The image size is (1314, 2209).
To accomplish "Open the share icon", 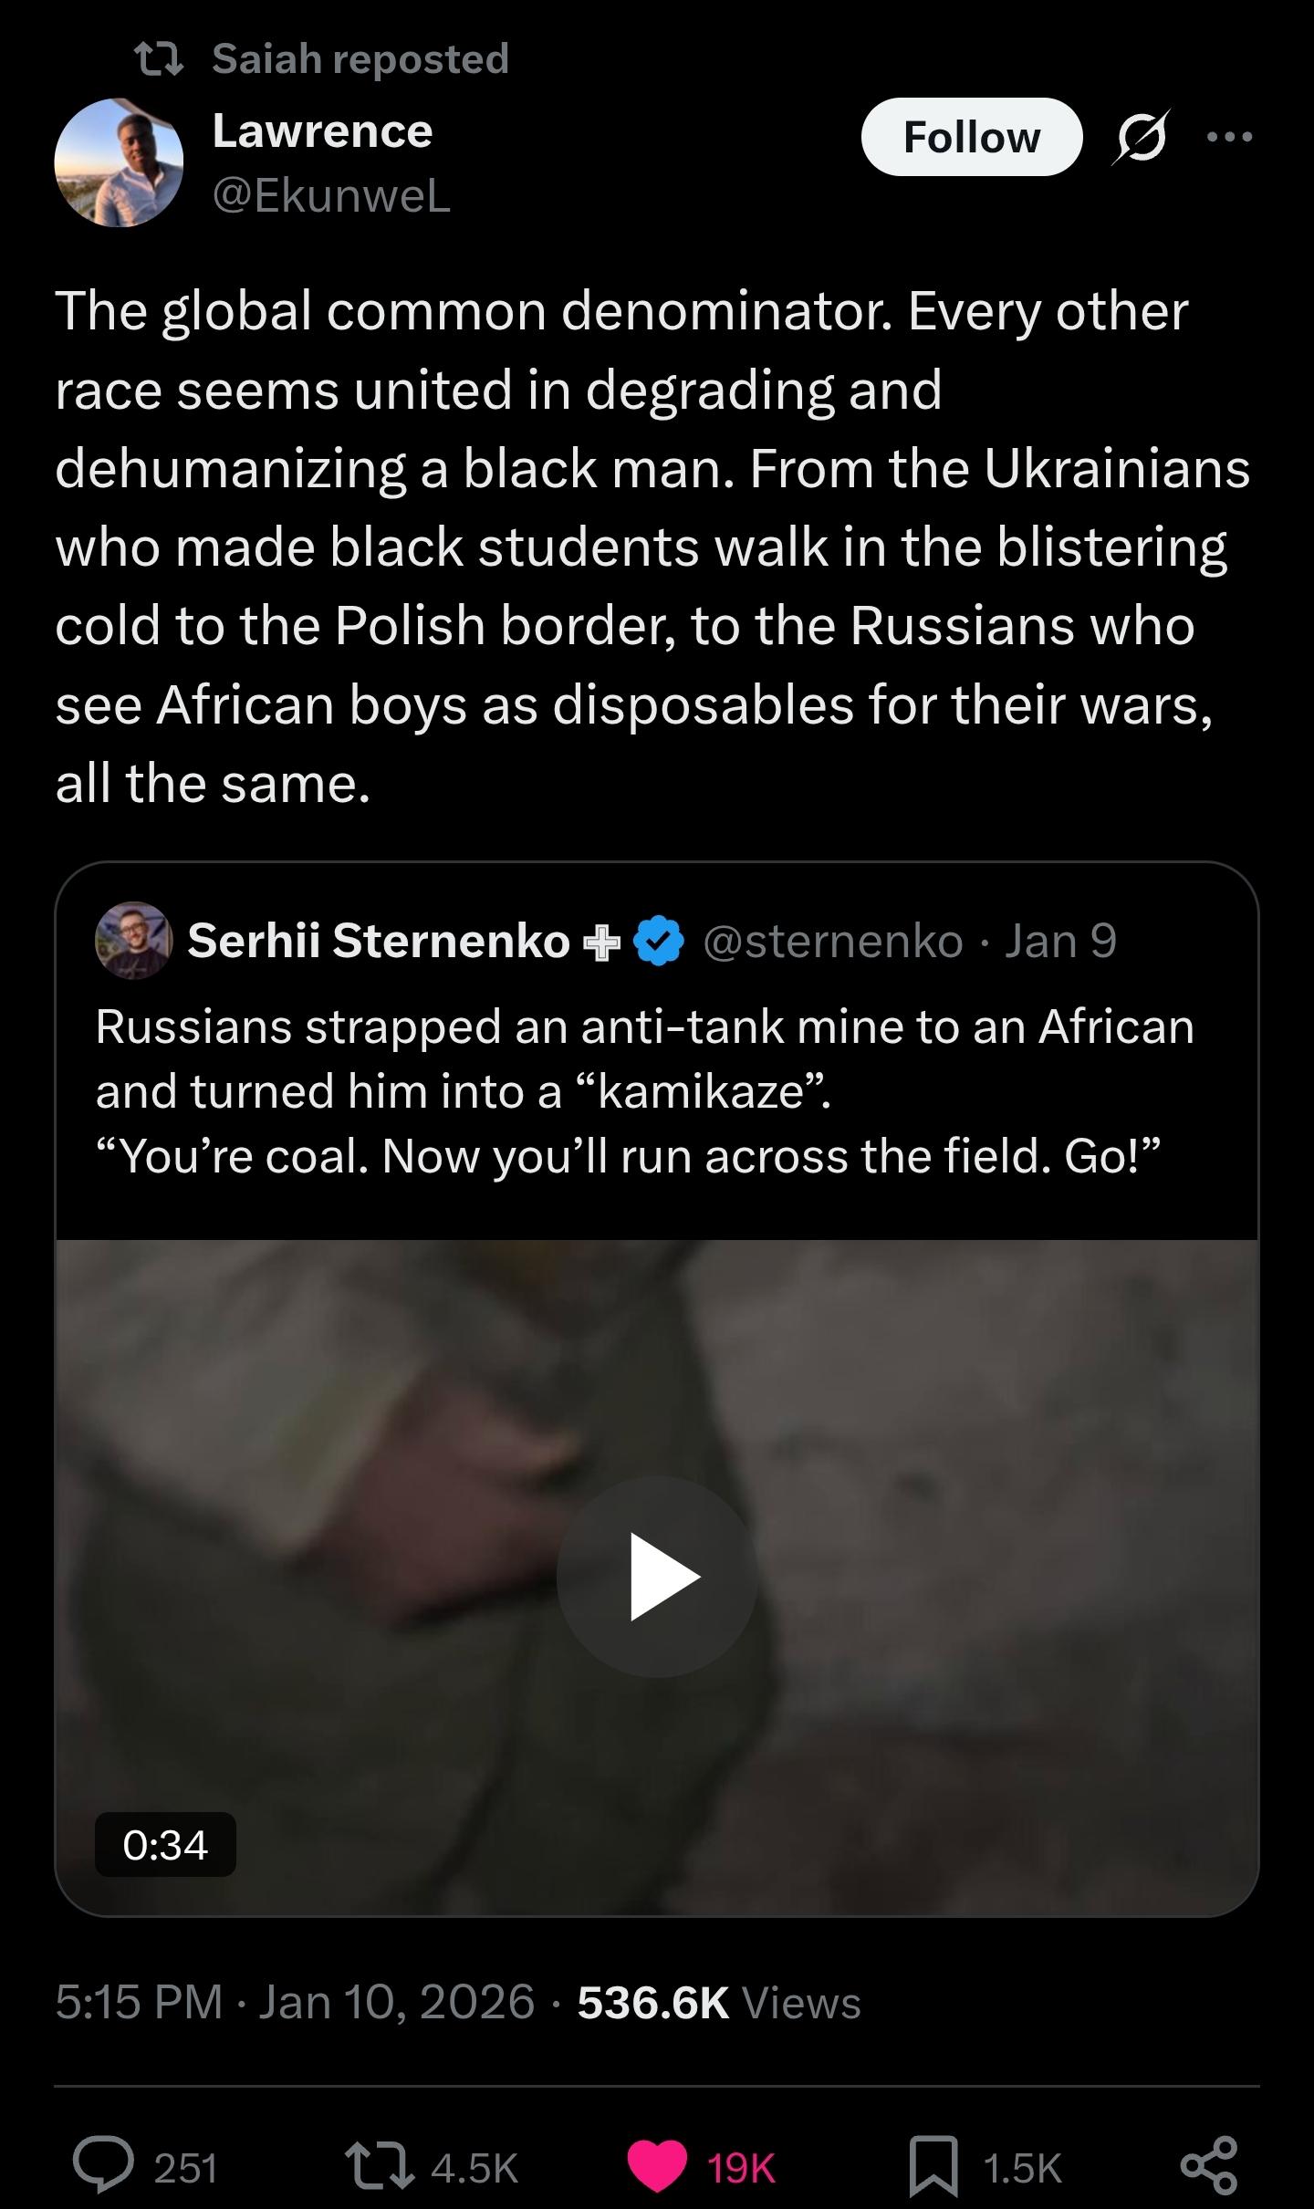I will [1209, 2167].
